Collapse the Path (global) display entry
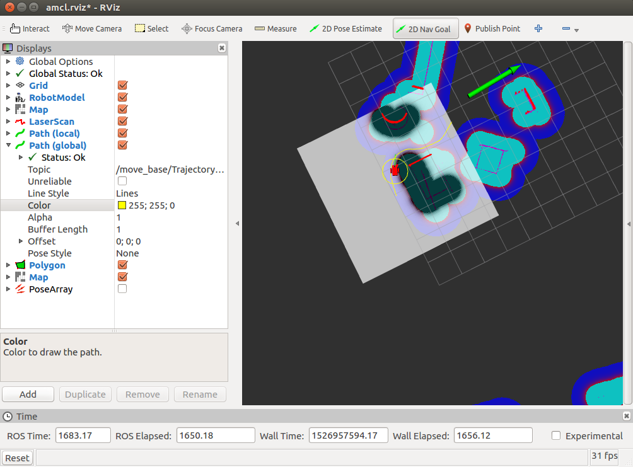 8,146
